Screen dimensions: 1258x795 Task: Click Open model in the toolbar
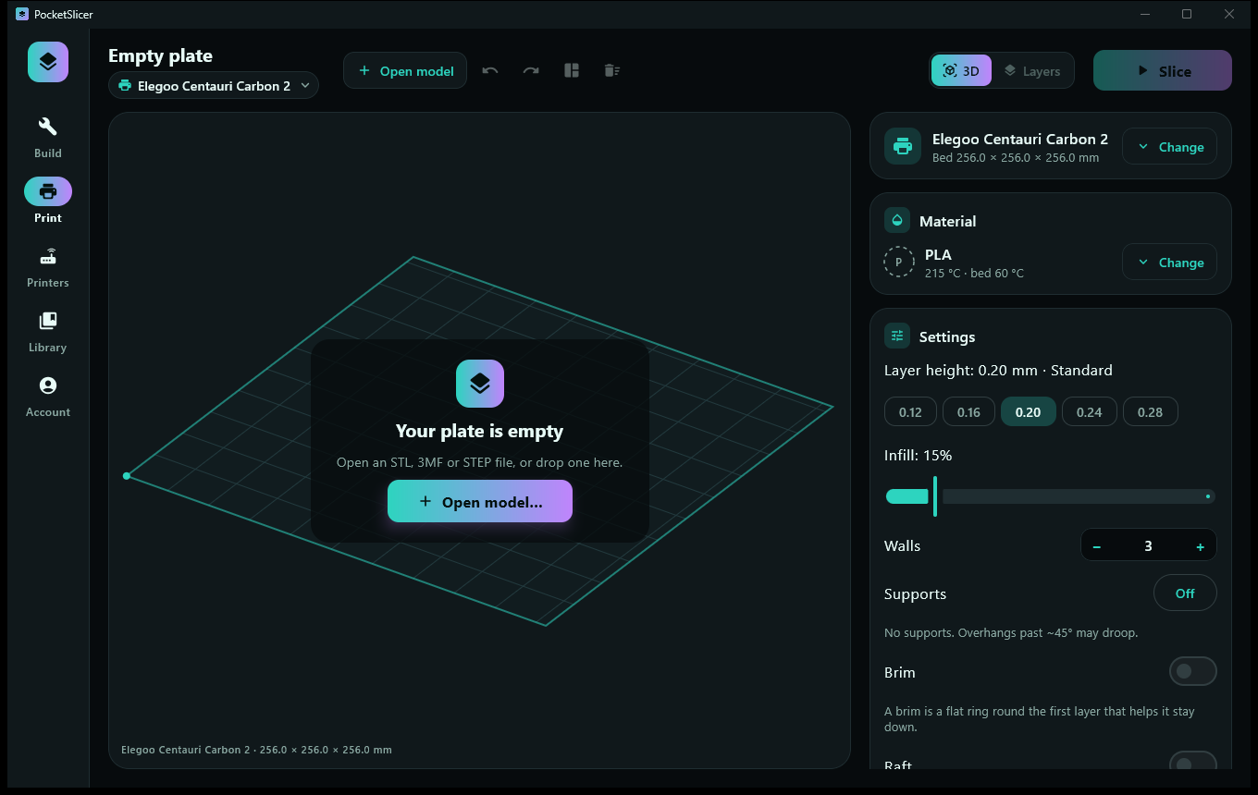point(405,70)
